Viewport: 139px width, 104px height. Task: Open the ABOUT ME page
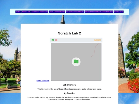[26, 12]
